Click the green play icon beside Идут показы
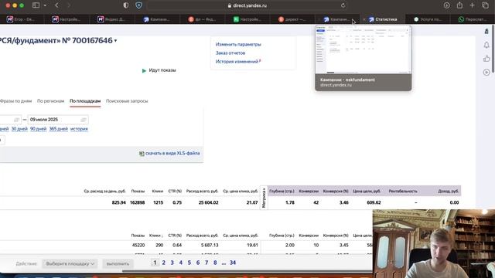Viewport: 495px width, 278px height. 144,70
